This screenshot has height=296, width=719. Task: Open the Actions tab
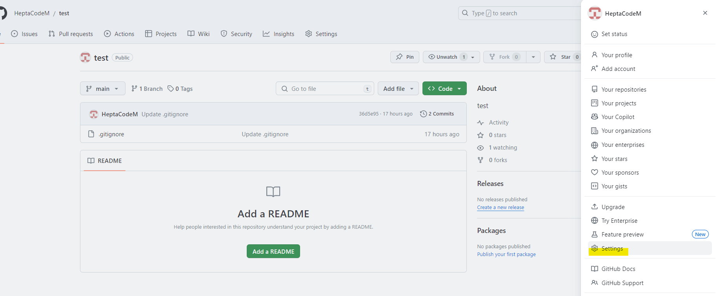119,34
